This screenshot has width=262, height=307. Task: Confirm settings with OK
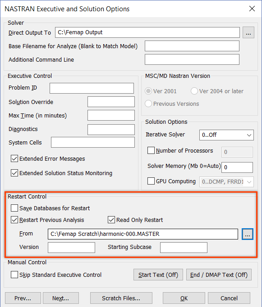click(184, 298)
